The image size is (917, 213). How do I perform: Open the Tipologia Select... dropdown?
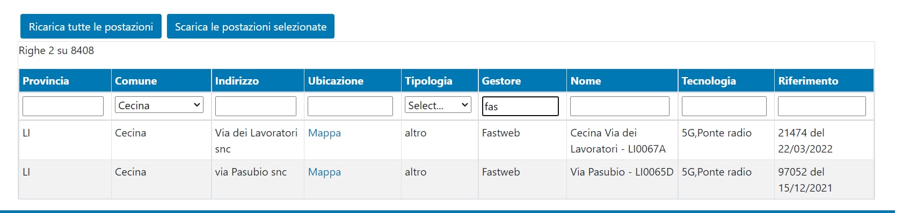point(438,105)
